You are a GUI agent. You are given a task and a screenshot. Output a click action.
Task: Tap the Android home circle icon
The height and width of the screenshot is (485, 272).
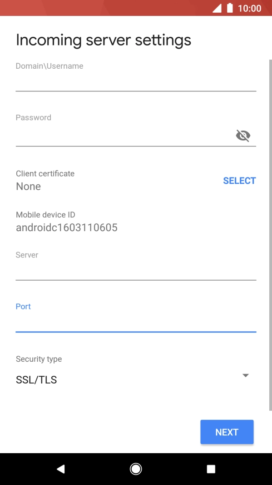point(136,469)
